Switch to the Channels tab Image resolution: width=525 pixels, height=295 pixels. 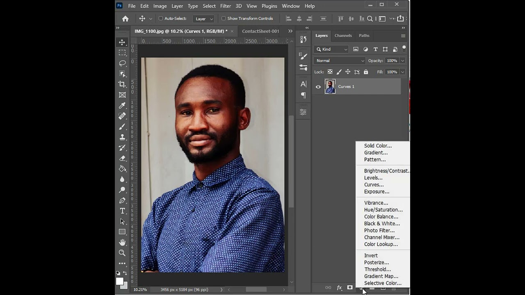pyautogui.click(x=343, y=36)
